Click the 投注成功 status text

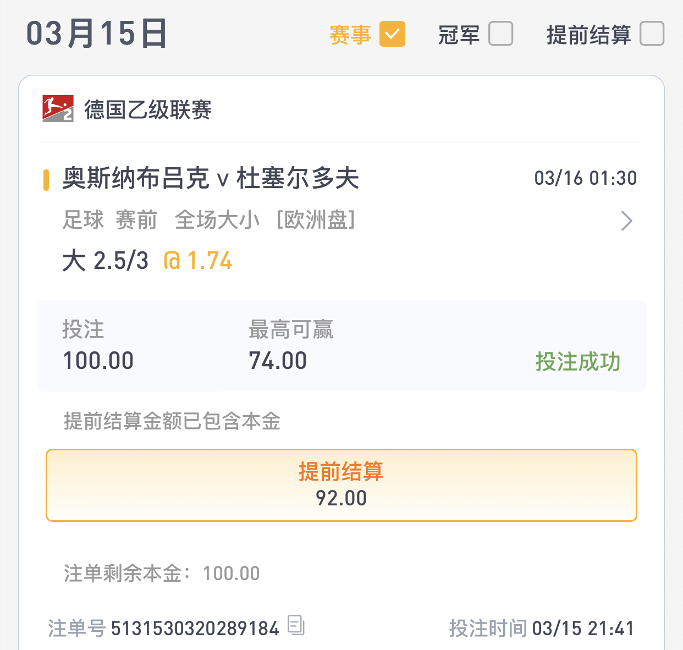(577, 361)
